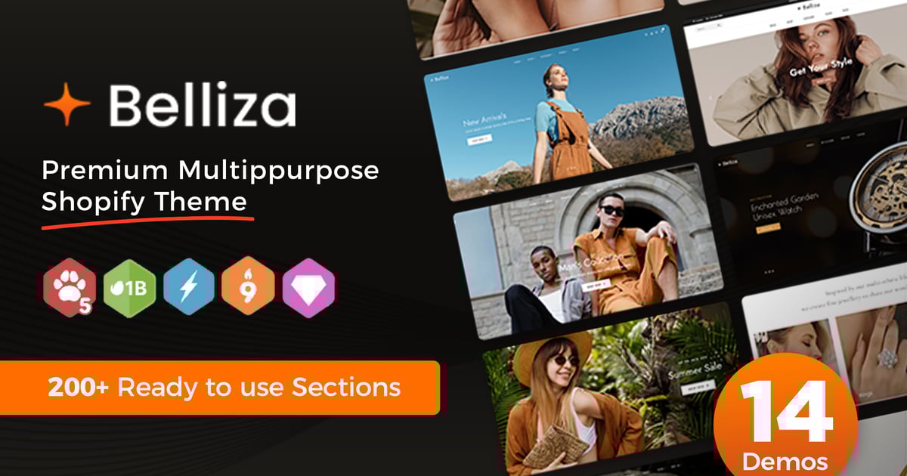Select the orange flame 9 badge
Screen dimensions: 907x476
249,287
